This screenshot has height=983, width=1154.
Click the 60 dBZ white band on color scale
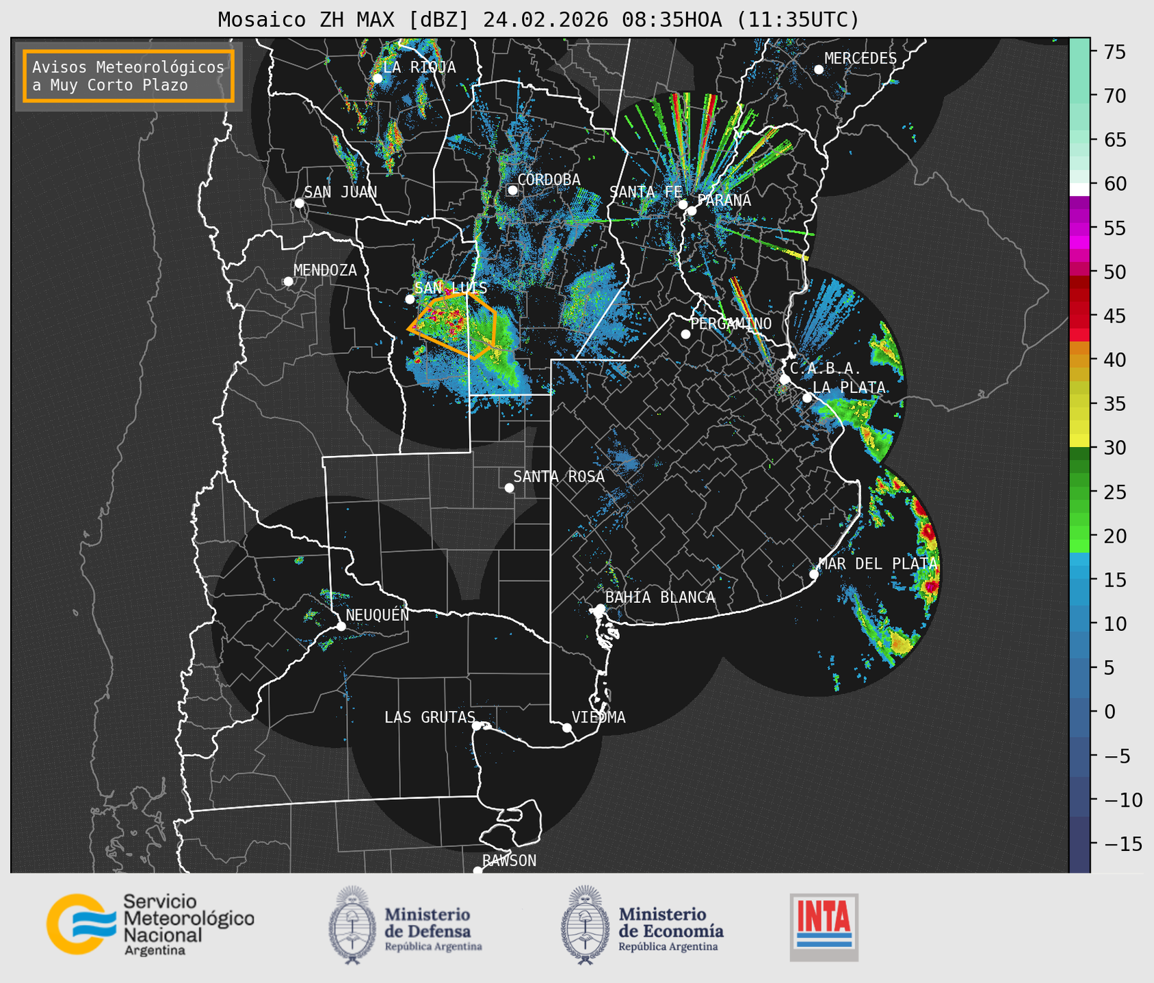[x=1079, y=188]
